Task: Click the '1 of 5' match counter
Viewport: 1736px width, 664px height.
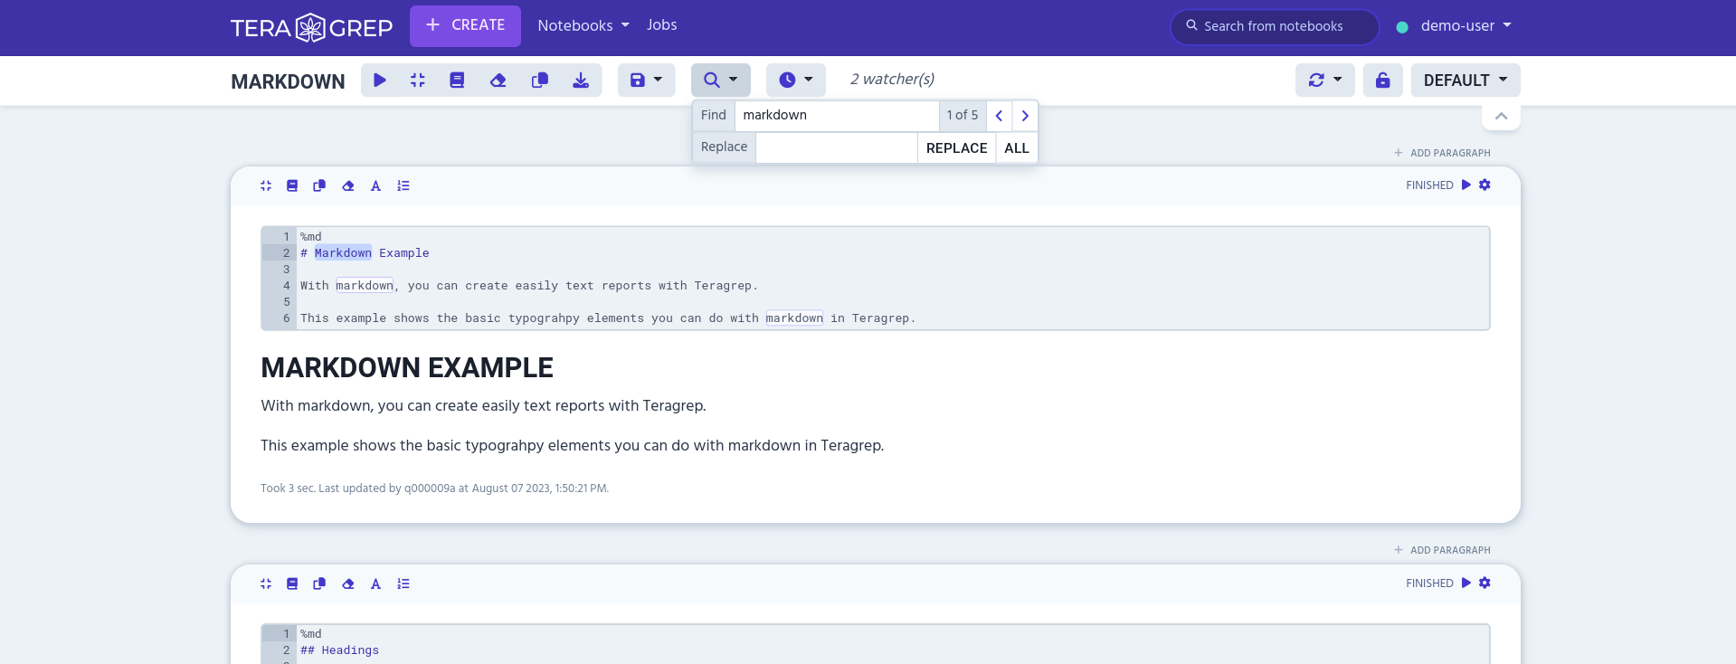Action: (963, 116)
